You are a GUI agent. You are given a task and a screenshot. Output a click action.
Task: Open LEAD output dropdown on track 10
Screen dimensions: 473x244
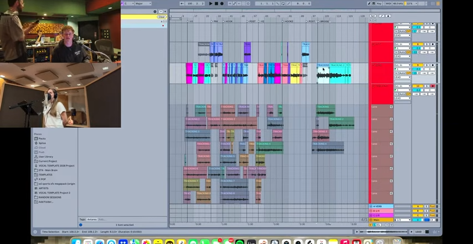403,98
